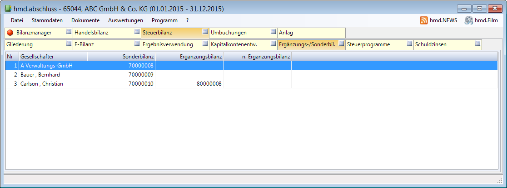The height and width of the screenshot is (188, 507).
Task: Switch to the Gliederung tab
Action: 20,44
